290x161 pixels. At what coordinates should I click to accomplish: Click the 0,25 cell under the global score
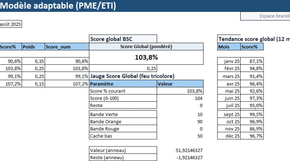pos(123,68)
